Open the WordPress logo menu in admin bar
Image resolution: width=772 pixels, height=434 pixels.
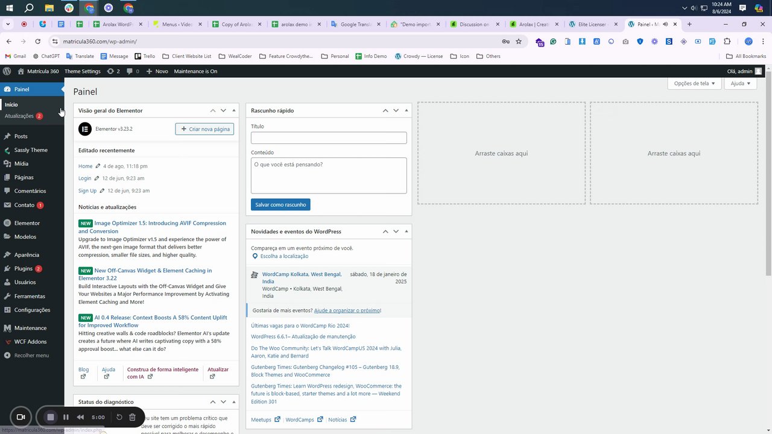tap(7, 71)
